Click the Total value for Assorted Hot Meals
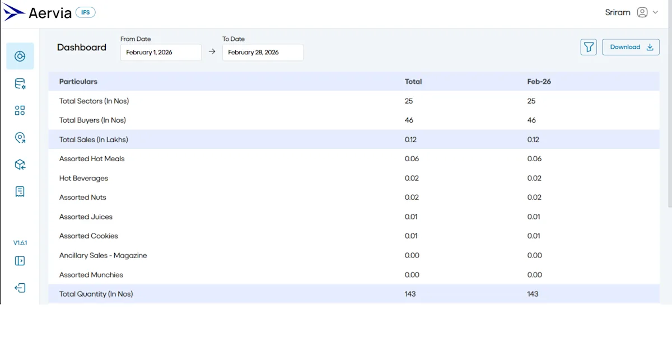This screenshot has width=672, height=337. click(x=412, y=159)
